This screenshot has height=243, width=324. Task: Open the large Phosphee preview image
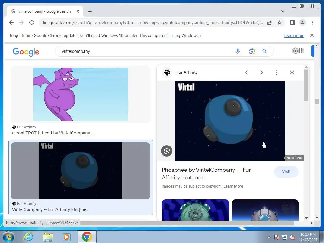click(230, 121)
